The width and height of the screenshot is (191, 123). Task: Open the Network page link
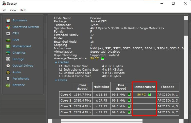click(19, 85)
